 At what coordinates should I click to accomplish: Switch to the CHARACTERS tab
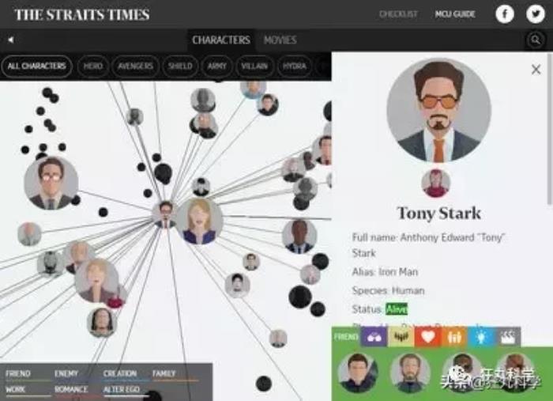coord(221,40)
